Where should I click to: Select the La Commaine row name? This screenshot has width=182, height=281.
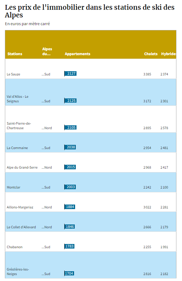tap(17, 148)
